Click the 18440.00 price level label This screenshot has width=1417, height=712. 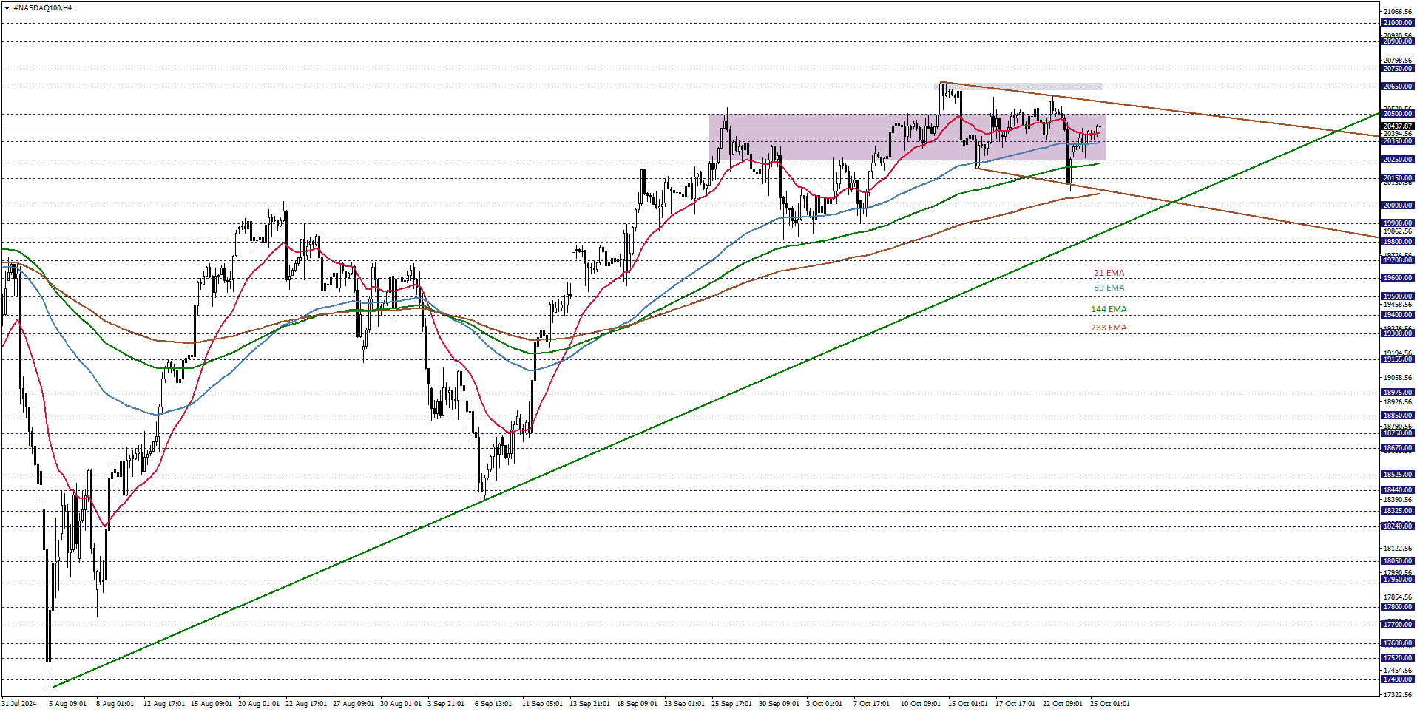(1398, 490)
